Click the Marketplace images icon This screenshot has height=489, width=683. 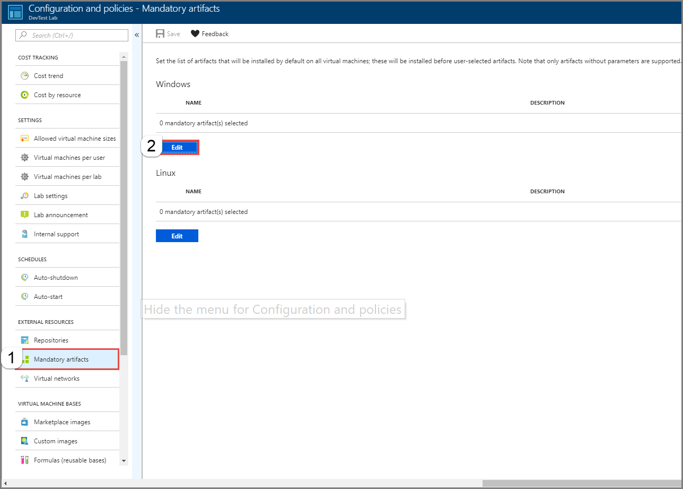(x=24, y=422)
